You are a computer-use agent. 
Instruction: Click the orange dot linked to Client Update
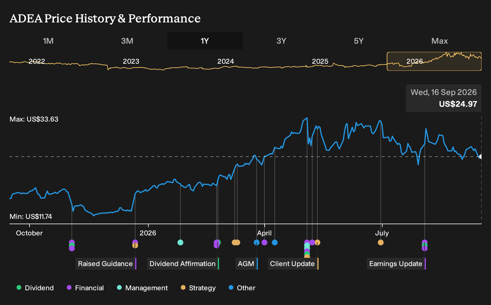click(317, 242)
